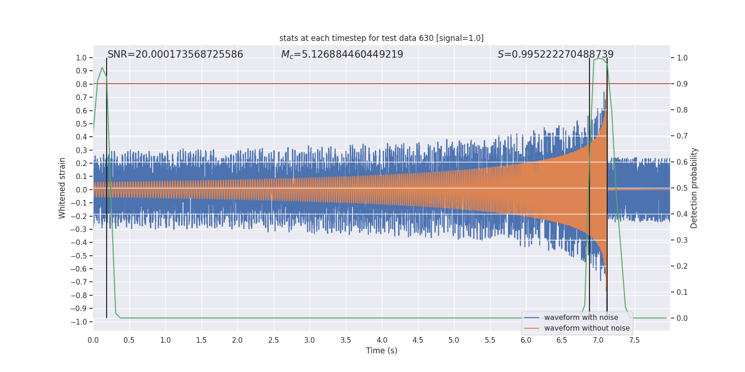Click the 0.9 tick on the detection probability axis
The height and width of the screenshot is (372, 745).
click(682, 84)
